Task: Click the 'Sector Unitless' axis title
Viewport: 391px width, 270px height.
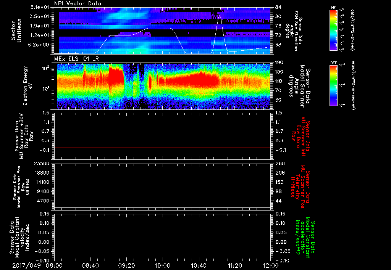Action: [16, 31]
